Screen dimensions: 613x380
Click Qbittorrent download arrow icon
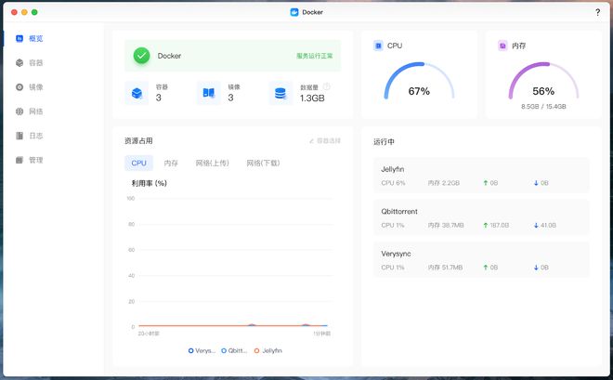tap(536, 225)
